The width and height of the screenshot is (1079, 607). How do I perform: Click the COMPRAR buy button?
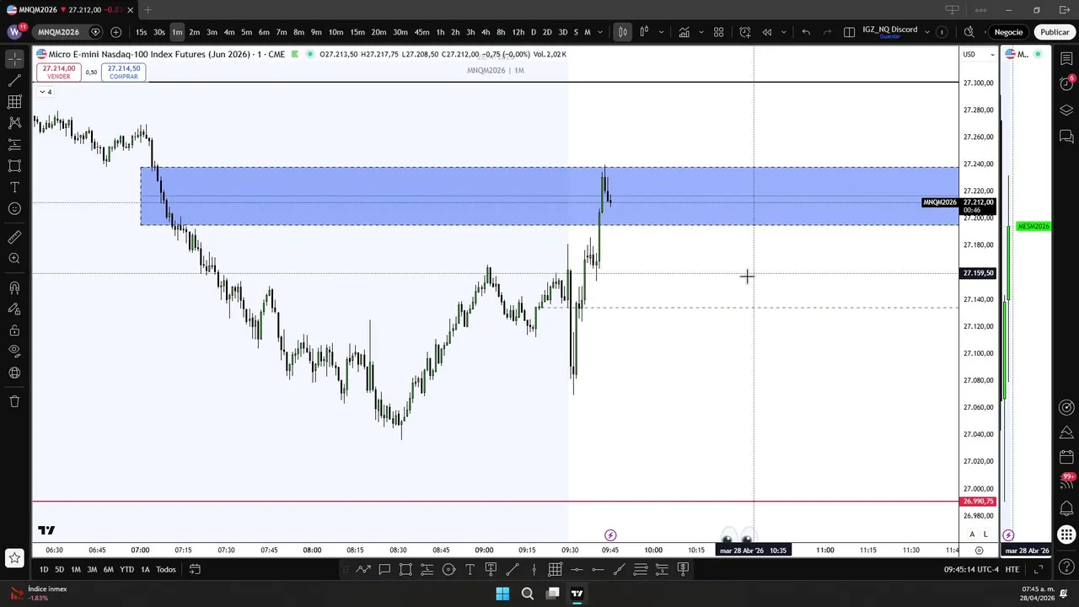tap(124, 73)
